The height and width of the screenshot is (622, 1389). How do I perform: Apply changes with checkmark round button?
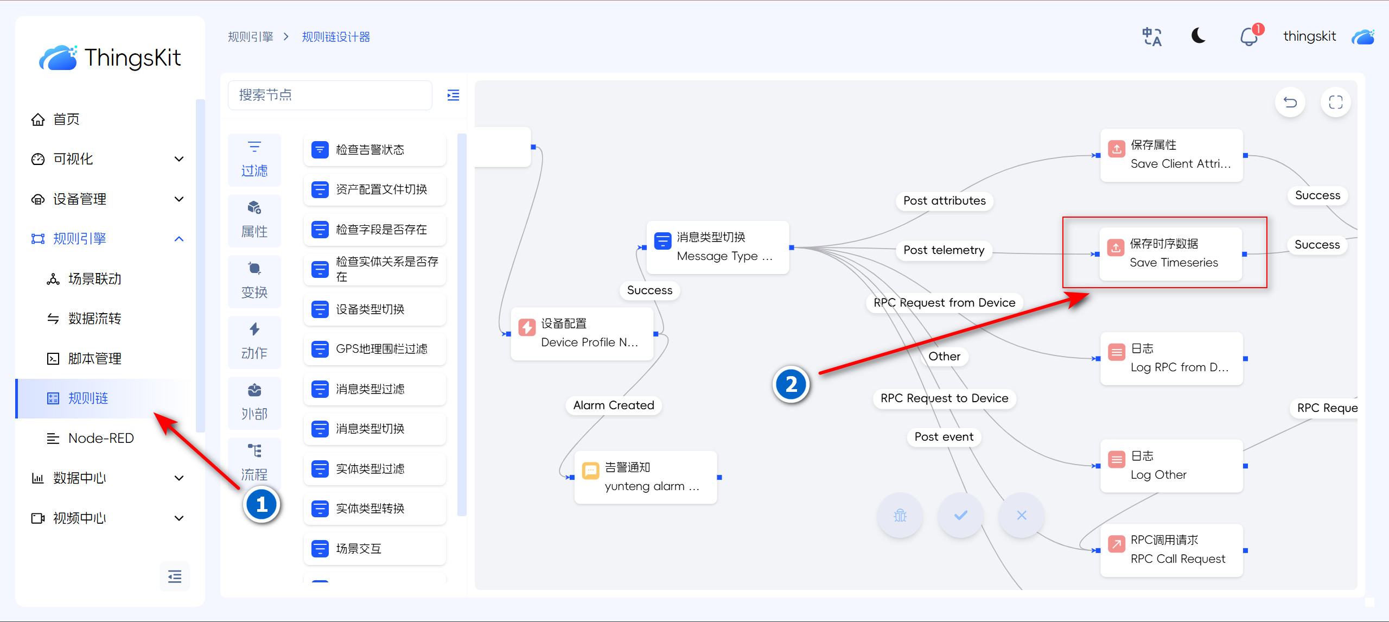coord(961,515)
